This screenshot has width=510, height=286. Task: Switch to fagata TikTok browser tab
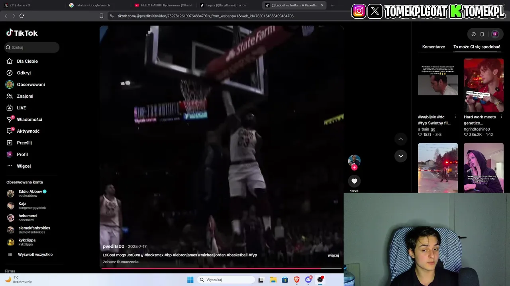(228, 5)
